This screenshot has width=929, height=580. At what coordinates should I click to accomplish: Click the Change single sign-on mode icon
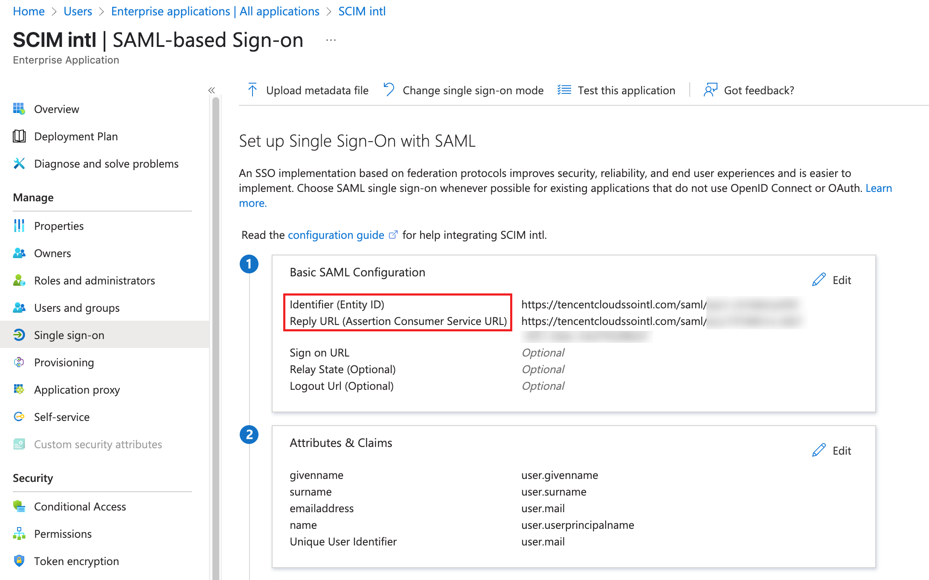pyautogui.click(x=389, y=90)
